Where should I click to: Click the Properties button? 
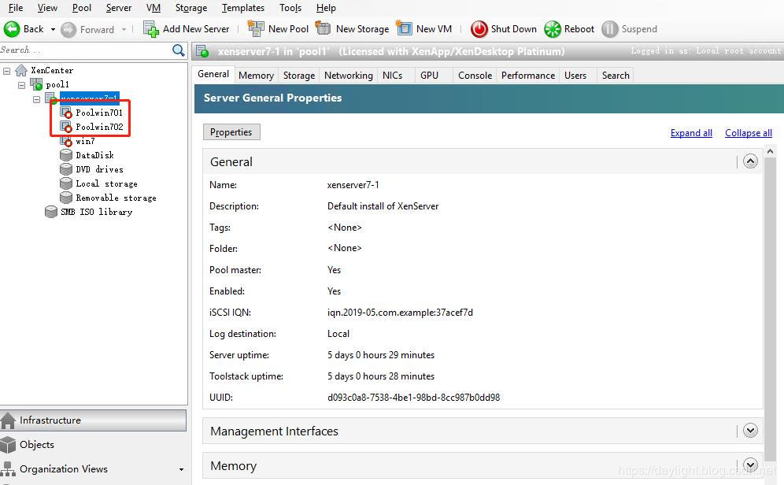coord(231,132)
